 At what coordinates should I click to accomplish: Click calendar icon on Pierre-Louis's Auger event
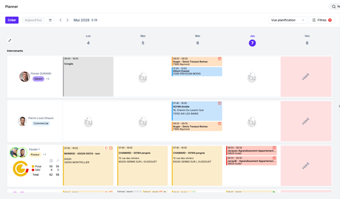(219, 123)
